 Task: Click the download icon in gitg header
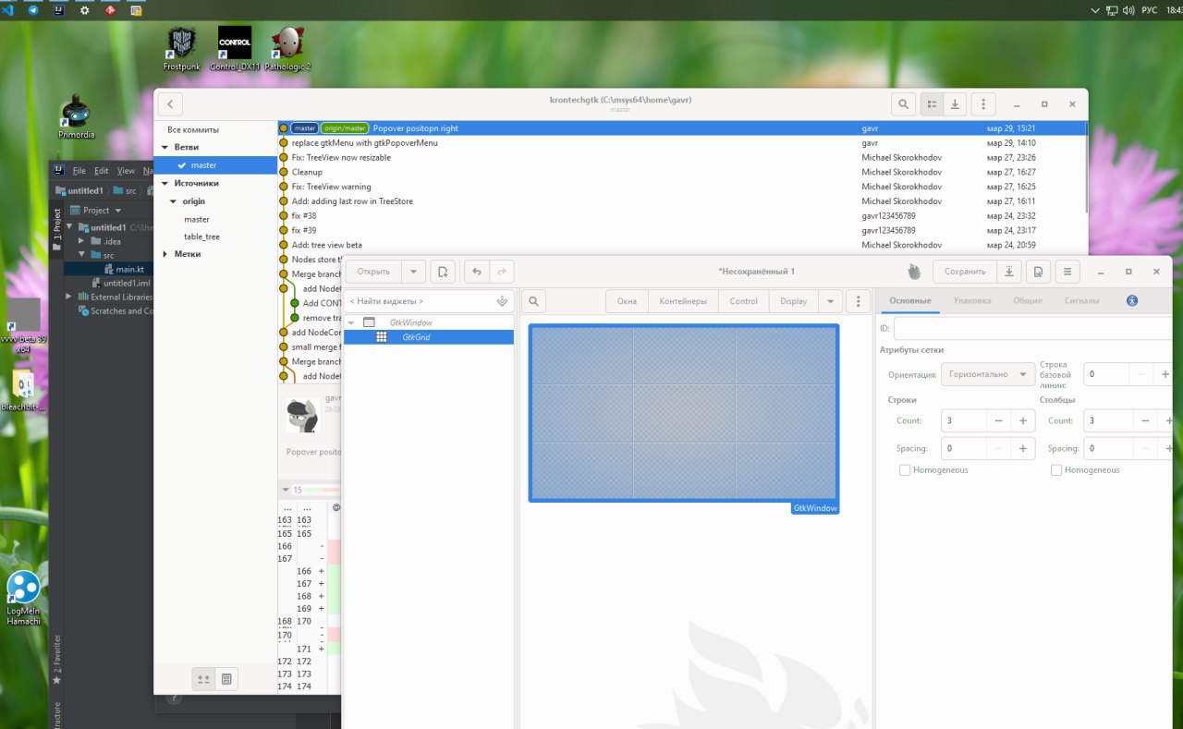(x=956, y=104)
